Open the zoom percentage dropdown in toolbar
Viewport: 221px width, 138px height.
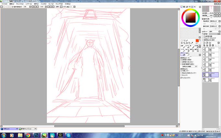30,7
